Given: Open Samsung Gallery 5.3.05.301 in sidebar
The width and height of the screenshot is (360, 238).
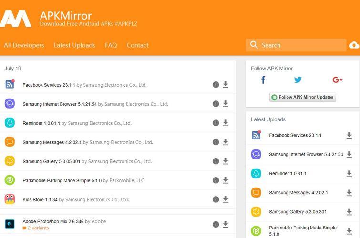Looking at the screenshot, I should (298, 212).
